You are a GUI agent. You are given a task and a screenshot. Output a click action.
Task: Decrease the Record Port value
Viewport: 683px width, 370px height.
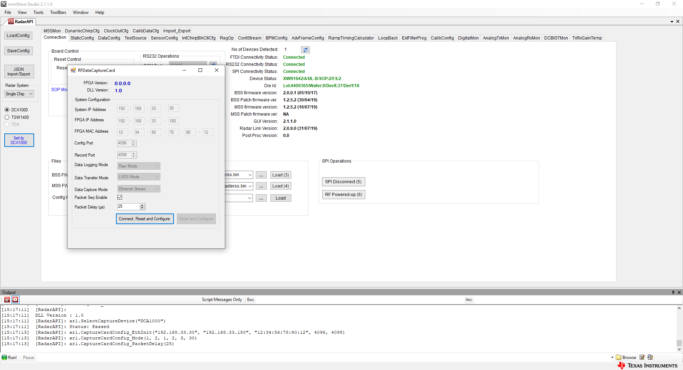pyautogui.click(x=133, y=156)
